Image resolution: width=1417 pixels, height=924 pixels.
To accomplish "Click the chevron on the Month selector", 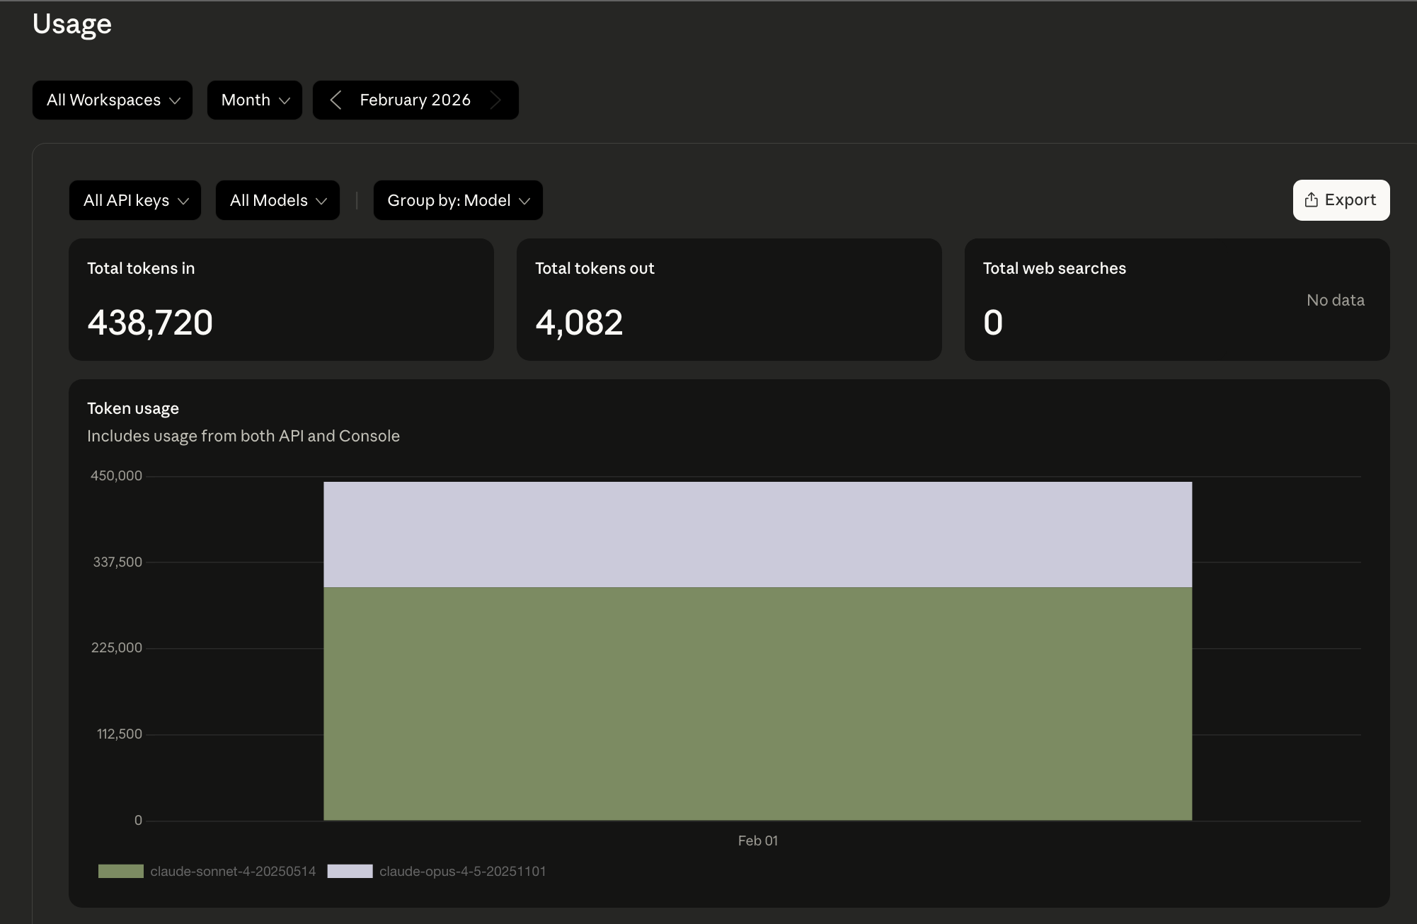I will click(x=285, y=100).
